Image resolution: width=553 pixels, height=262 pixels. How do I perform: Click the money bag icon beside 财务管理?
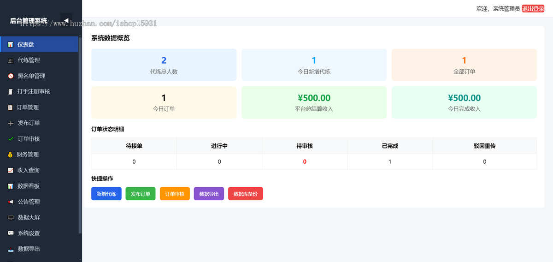click(x=11, y=155)
